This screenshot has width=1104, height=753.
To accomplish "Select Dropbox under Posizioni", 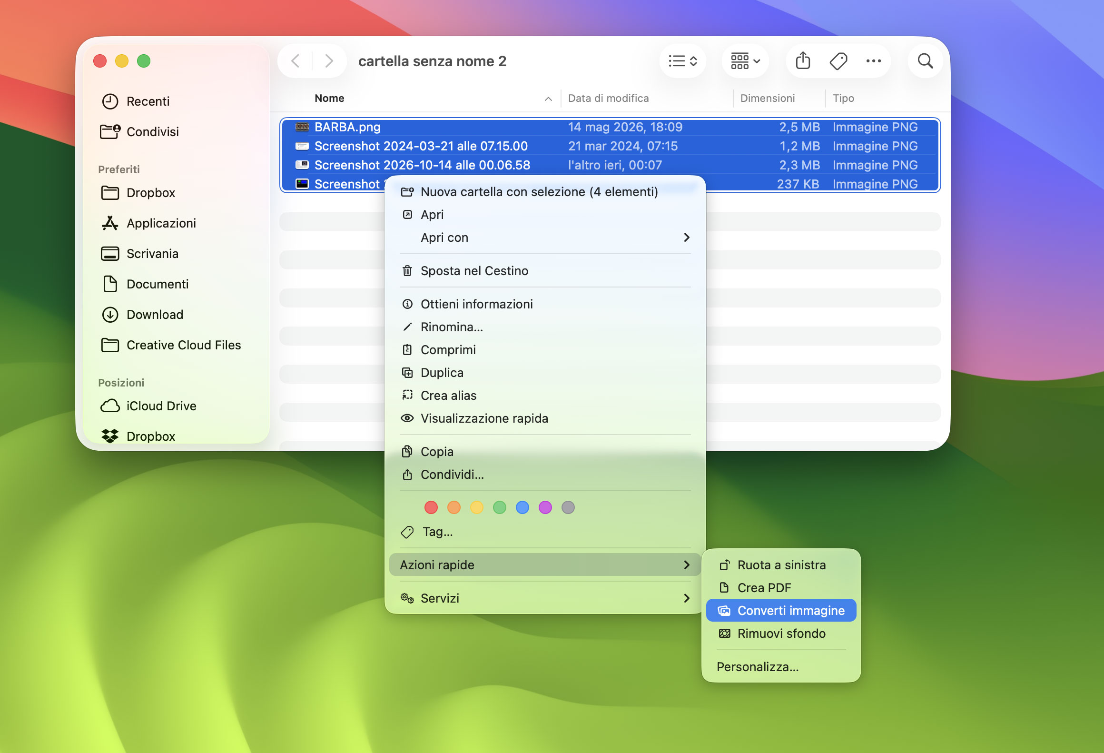I will pos(138,436).
